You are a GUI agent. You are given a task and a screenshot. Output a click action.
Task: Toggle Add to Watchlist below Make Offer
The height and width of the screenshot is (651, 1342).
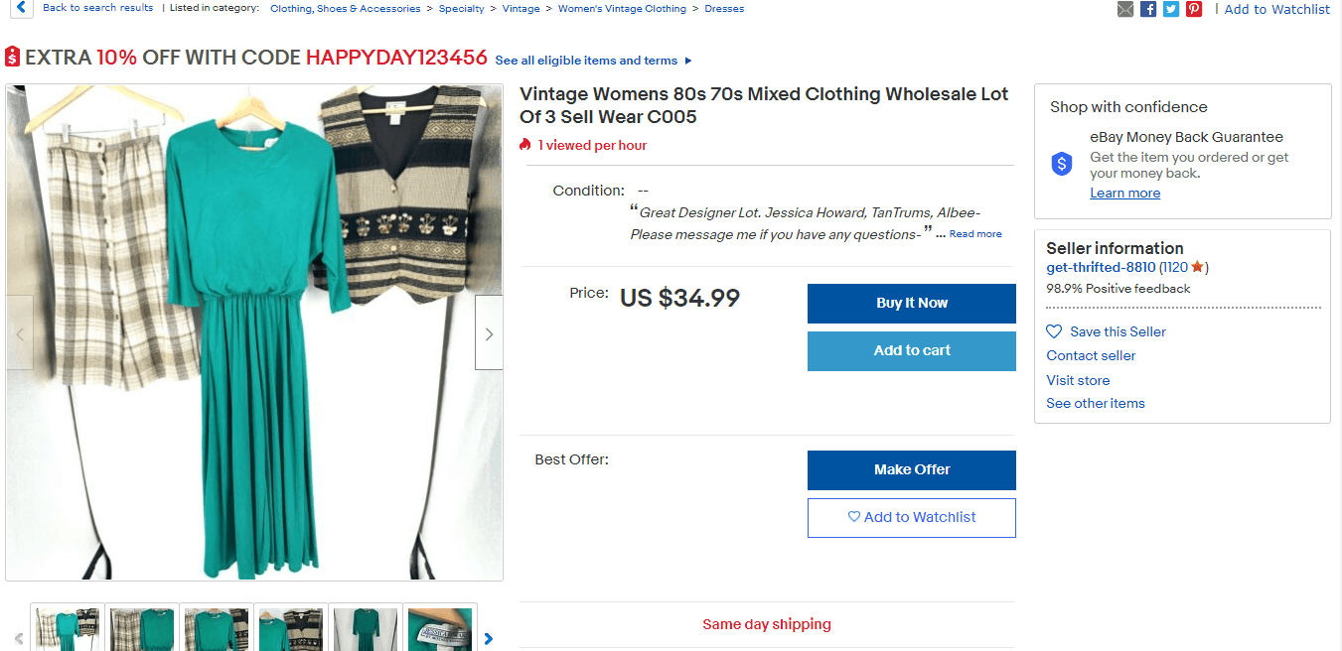911,517
